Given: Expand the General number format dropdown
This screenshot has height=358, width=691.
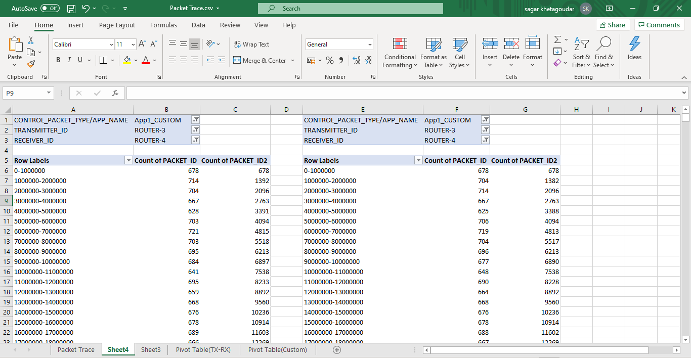Looking at the screenshot, I should (370, 44).
